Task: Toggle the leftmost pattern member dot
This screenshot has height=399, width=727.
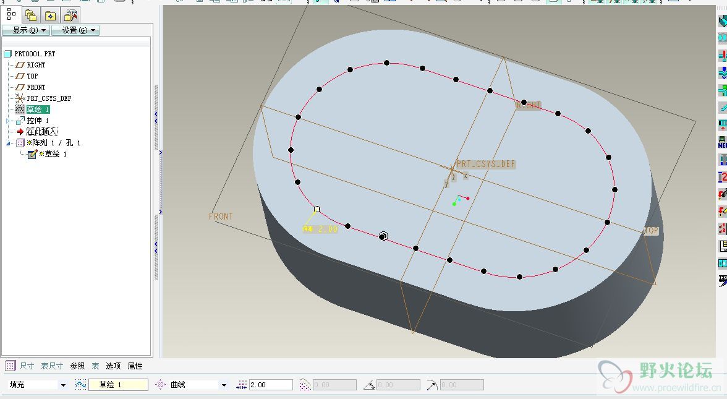Action: [291, 150]
